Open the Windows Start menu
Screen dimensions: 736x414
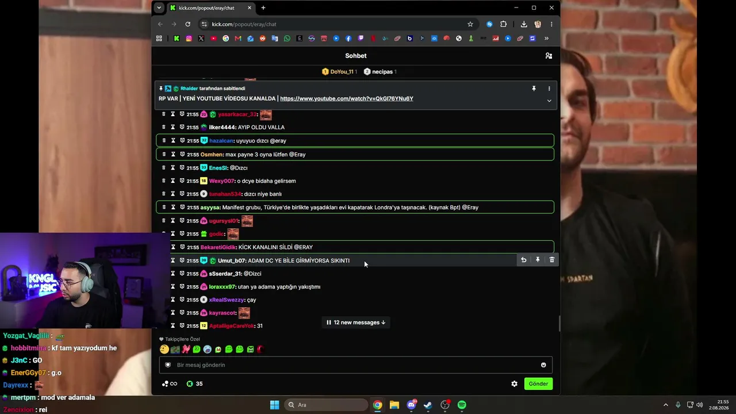[x=274, y=405]
